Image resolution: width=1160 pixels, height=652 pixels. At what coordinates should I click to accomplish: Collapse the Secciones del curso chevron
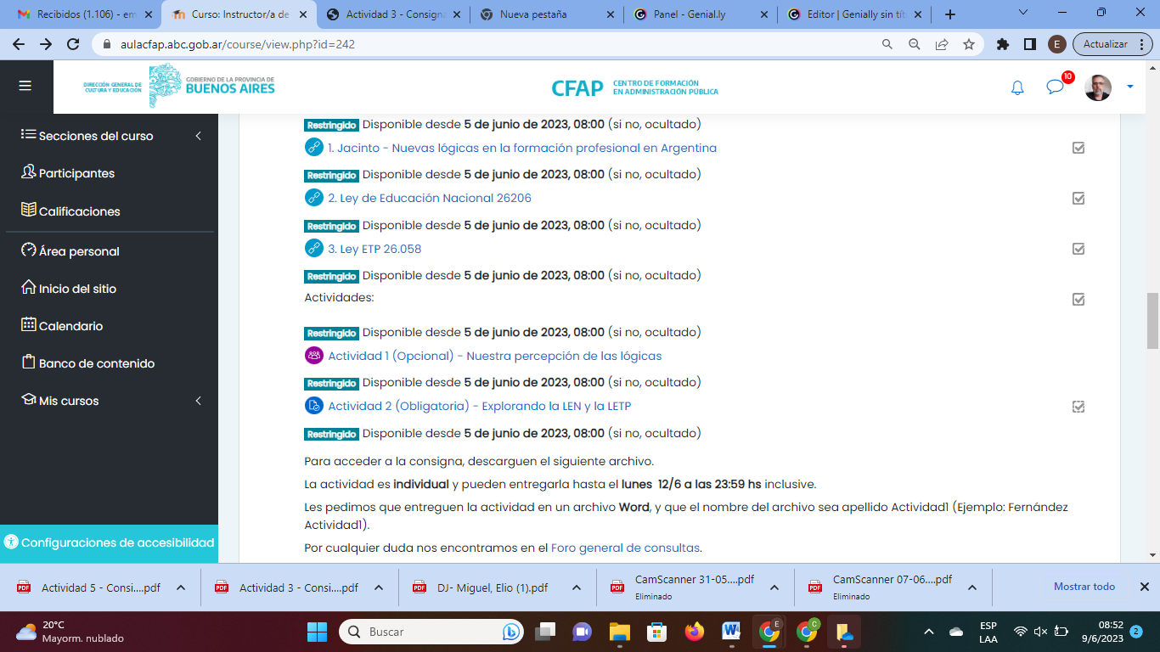pyautogui.click(x=198, y=136)
